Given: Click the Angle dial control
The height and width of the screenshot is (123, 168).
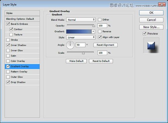Looking at the screenshot, I should pos(70,45).
